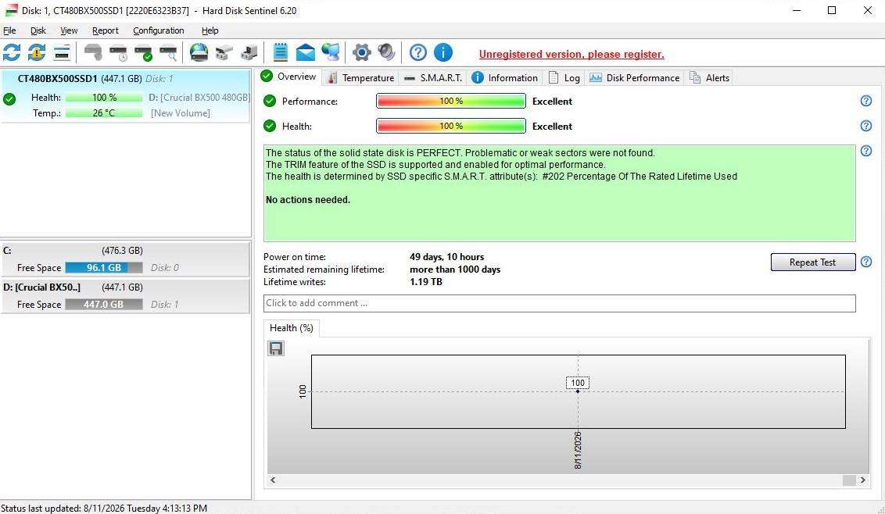Save the health graph with the floppy icon

275,348
